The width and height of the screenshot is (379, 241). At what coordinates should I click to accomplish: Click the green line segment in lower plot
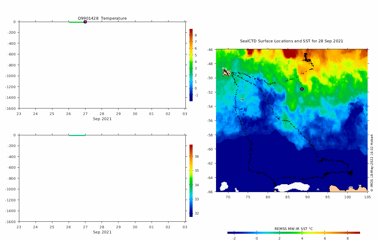tap(77, 135)
